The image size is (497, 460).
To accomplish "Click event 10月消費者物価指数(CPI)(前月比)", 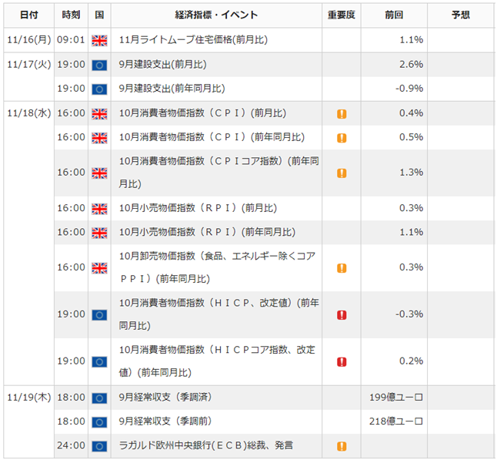I will [202, 113].
